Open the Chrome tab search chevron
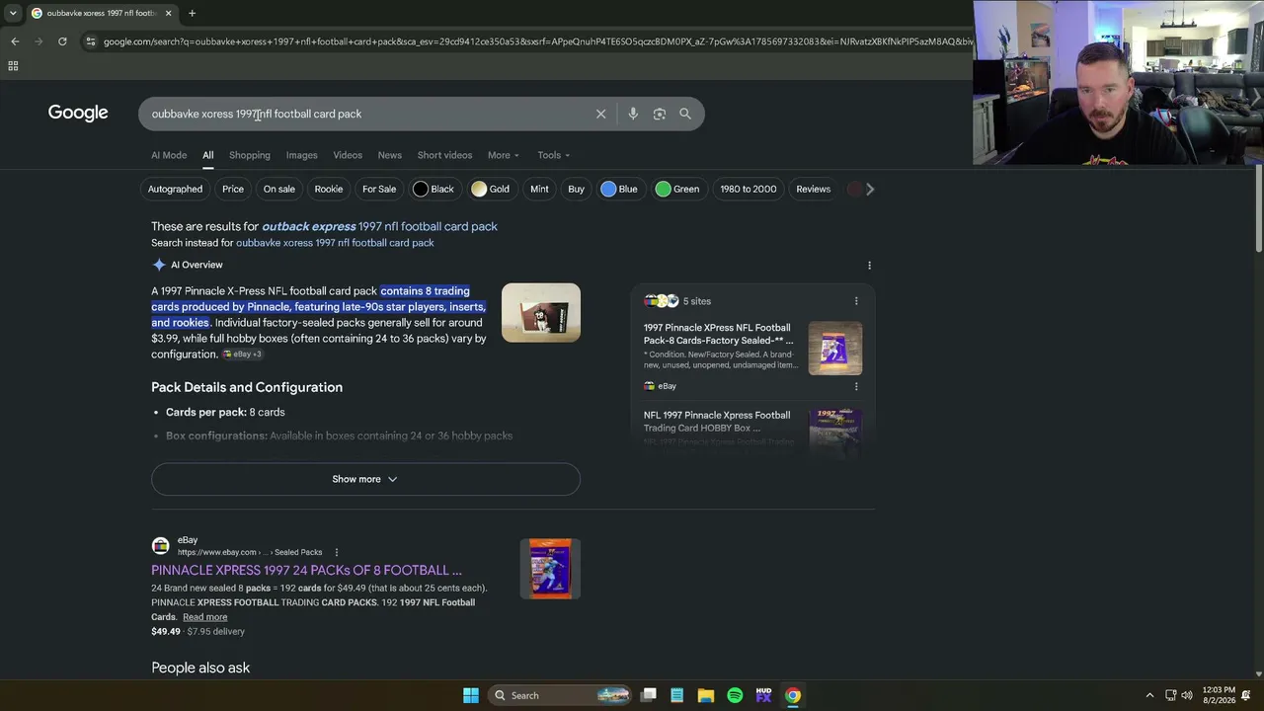The image size is (1264, 711). 13,13
